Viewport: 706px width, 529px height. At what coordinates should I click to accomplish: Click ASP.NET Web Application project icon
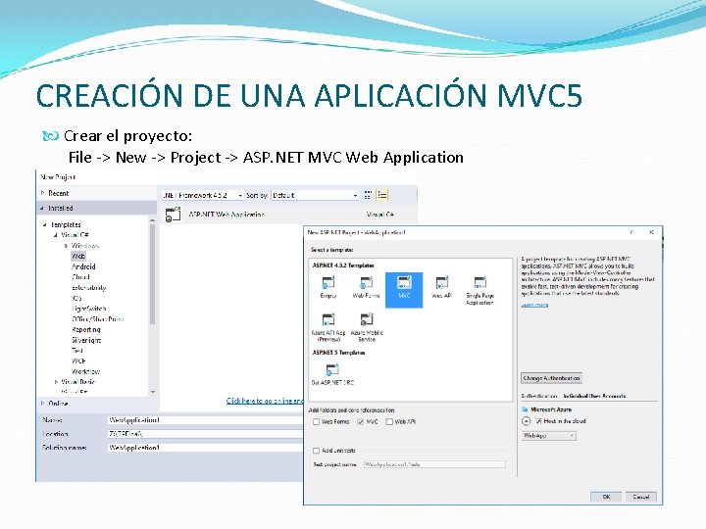173,215
